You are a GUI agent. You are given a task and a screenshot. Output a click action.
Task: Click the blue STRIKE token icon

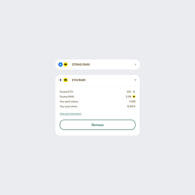(60, 64)
